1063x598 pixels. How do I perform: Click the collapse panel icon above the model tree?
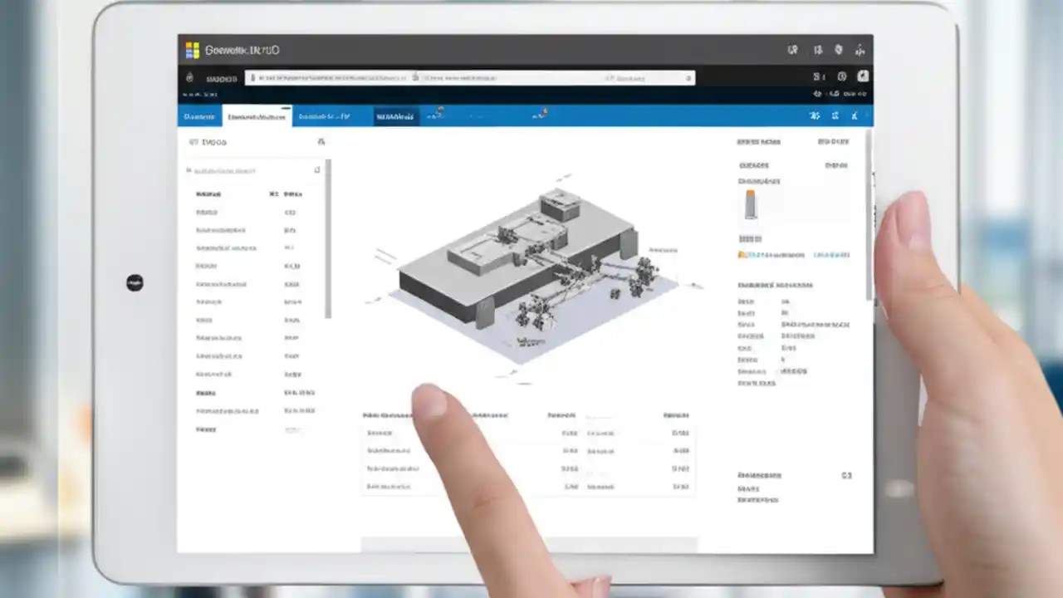tap(321, 142)
